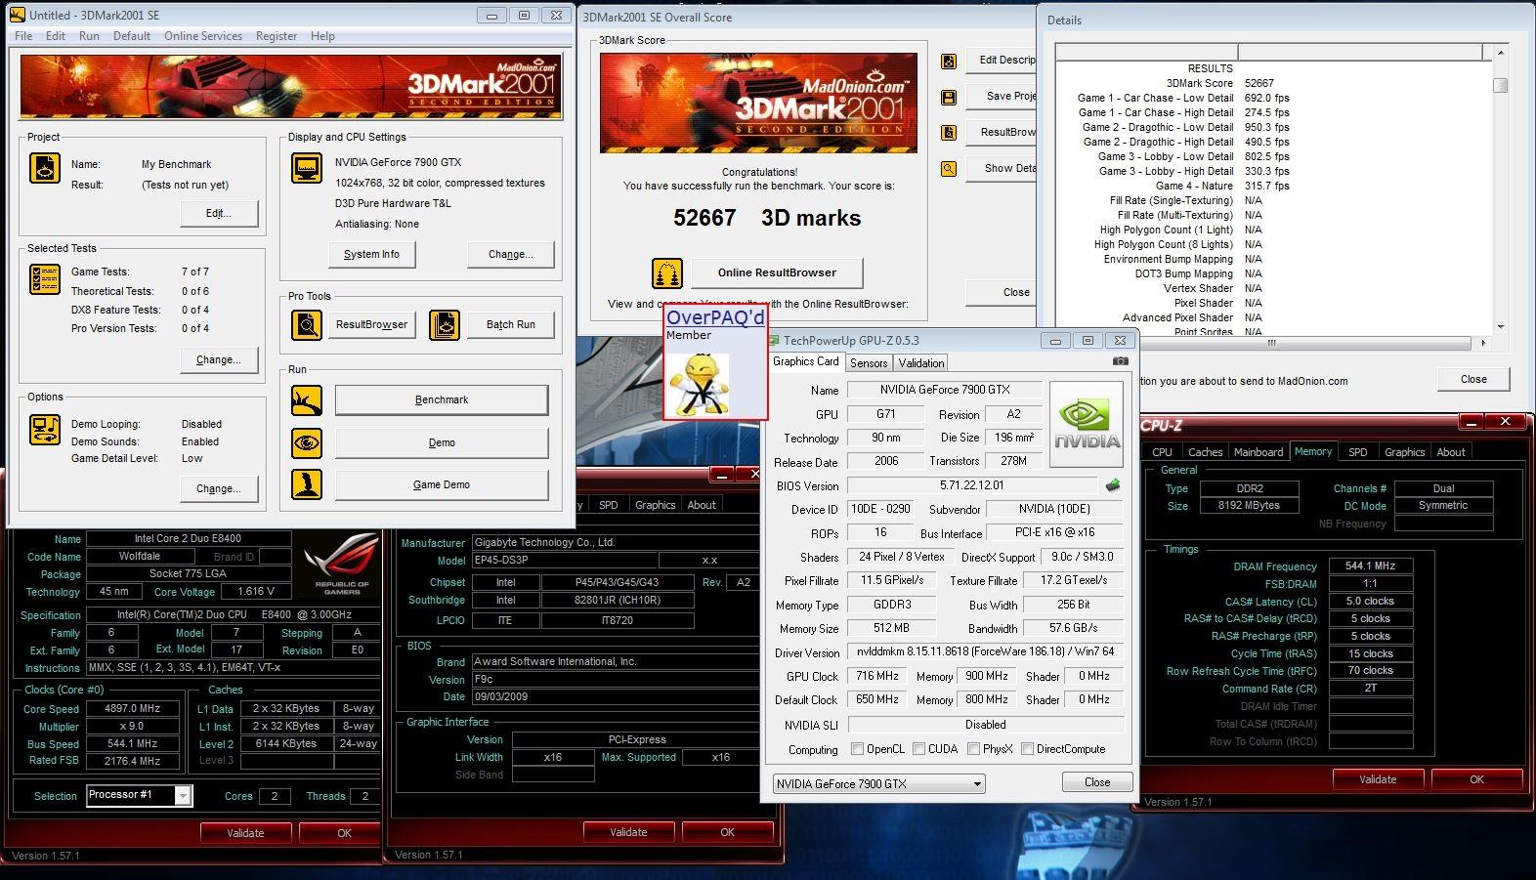
Task: Switch to the Validation tab in GPU-Z
Action: coord(921,363)
